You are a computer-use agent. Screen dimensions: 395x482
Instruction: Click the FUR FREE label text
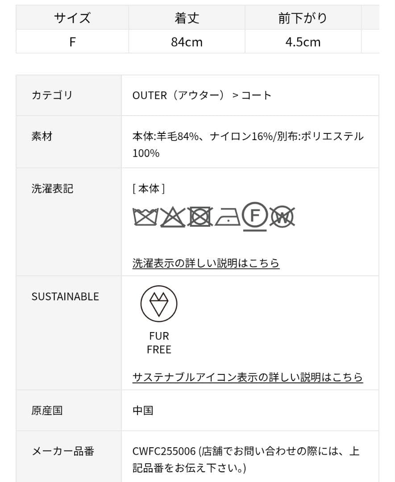point(159,342)
